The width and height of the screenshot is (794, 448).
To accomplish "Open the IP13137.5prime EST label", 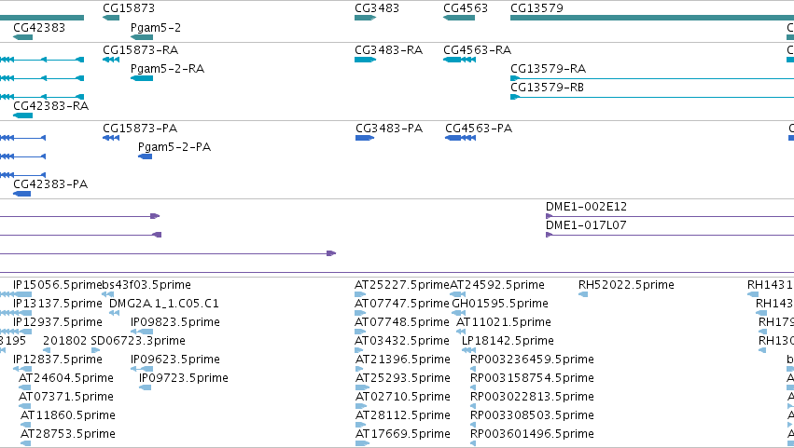I will point(57,304).
